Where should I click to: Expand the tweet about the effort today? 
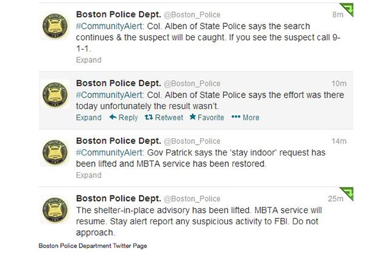89,118
